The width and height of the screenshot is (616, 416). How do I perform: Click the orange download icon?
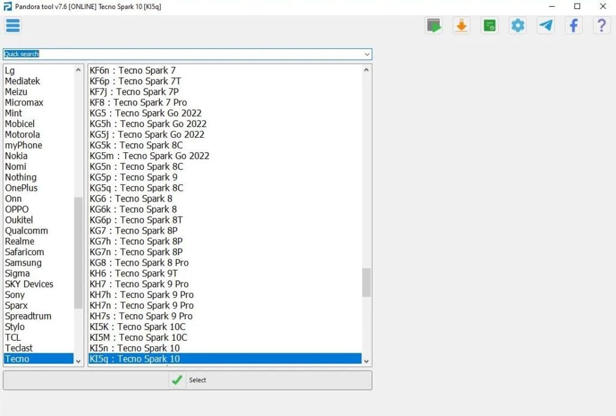click(x=461, y=25)
